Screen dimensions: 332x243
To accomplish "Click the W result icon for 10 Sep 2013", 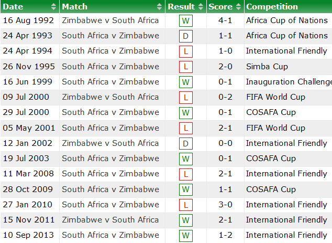I will (x=185, y=236).
